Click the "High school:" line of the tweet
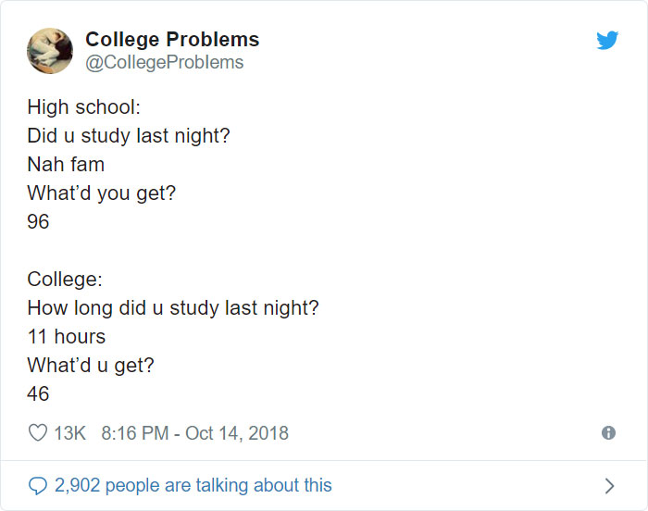The image size is (648, 511). (x=84, y=107)
